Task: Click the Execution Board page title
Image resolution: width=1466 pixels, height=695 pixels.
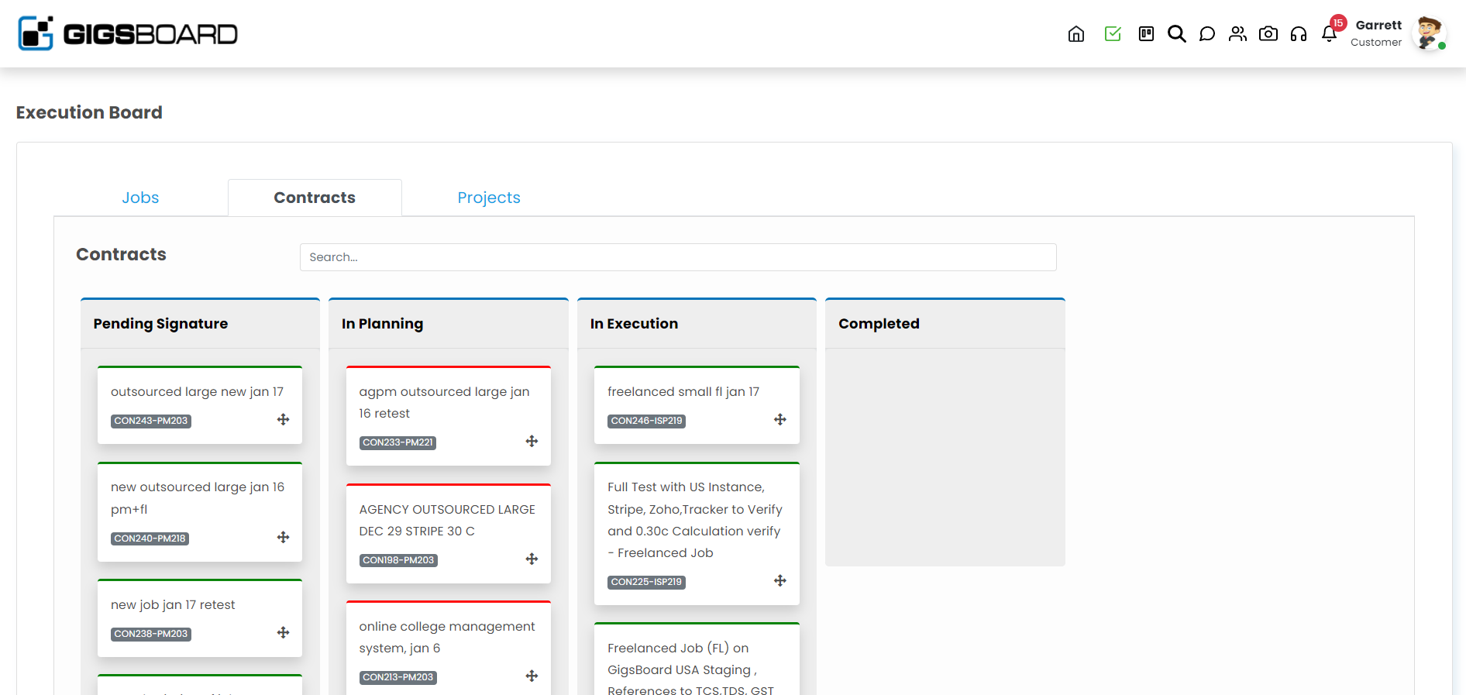Action: coord(89,112)
